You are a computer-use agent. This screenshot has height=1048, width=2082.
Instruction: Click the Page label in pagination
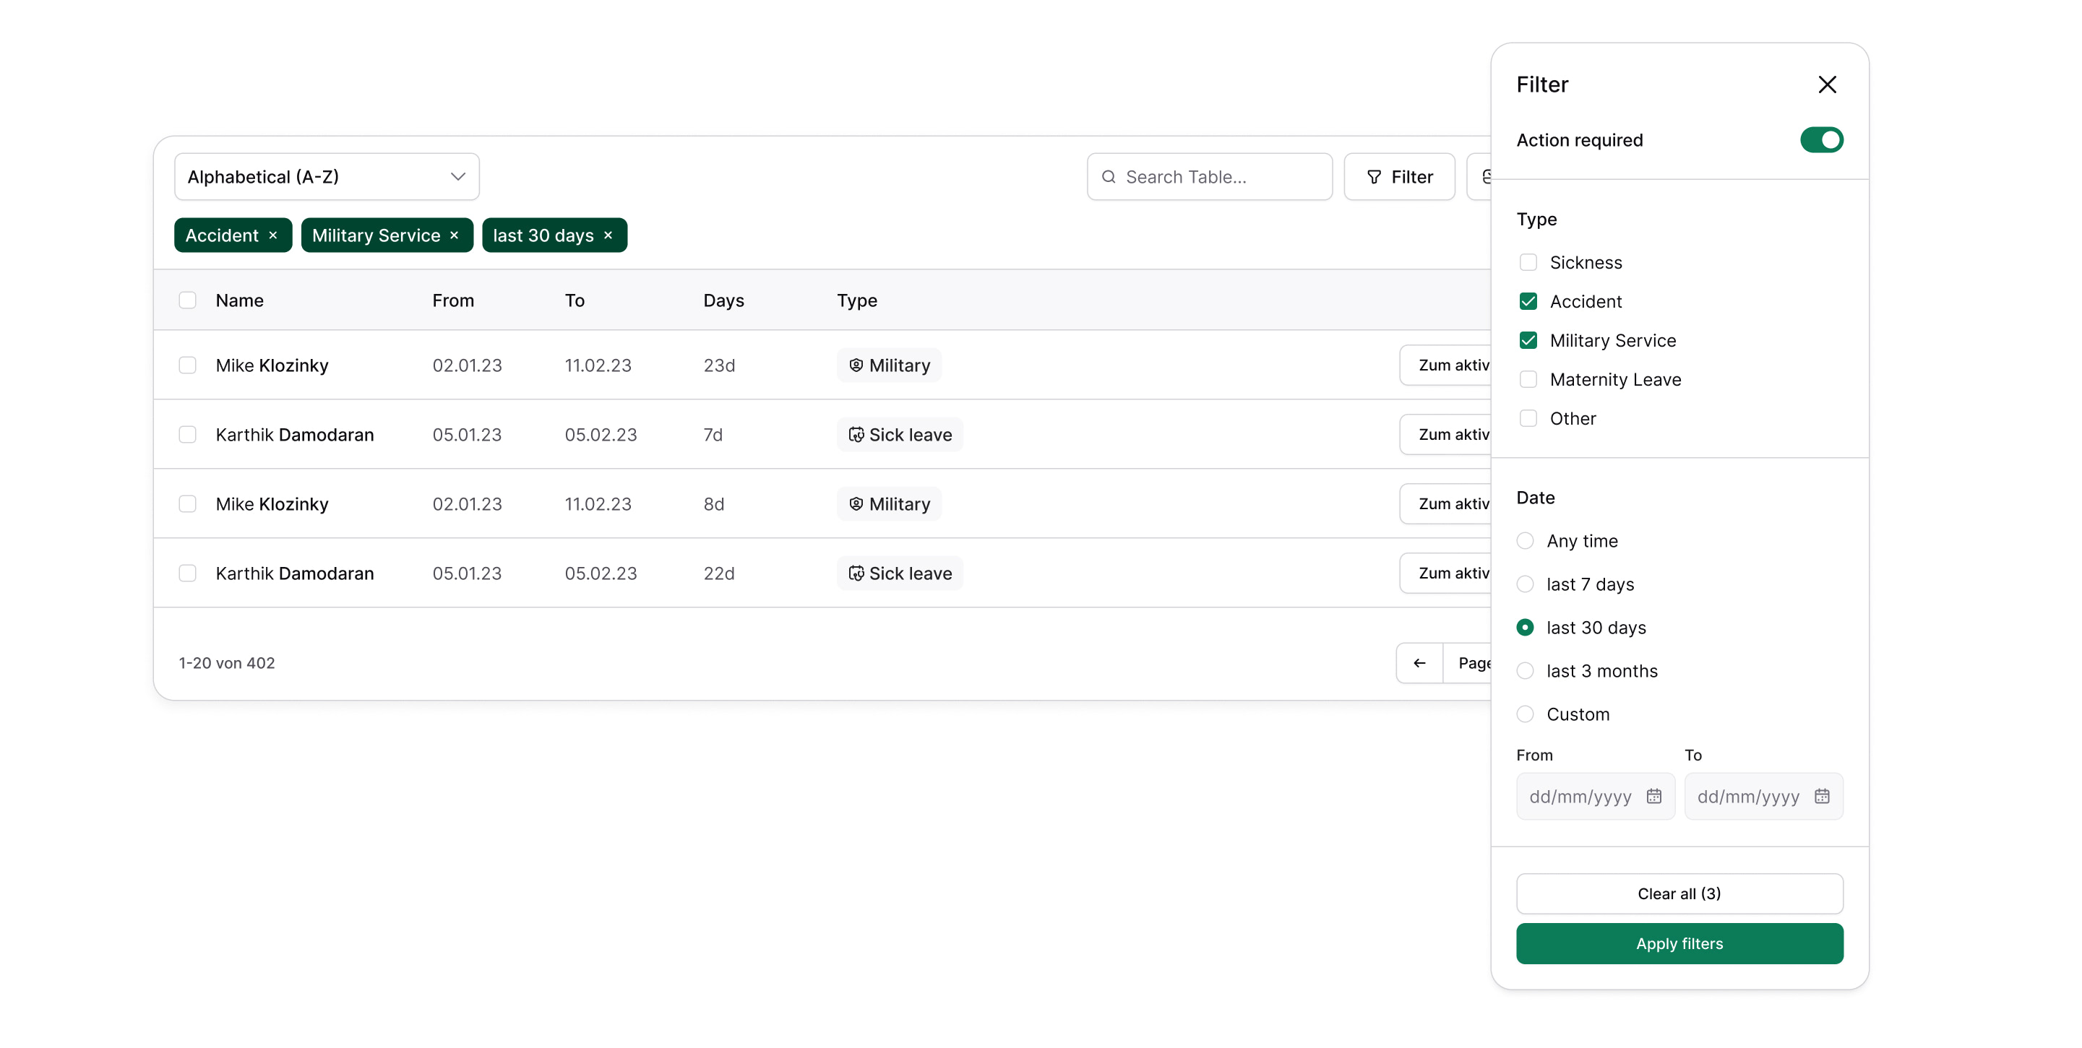click(x=1475, y=662)
